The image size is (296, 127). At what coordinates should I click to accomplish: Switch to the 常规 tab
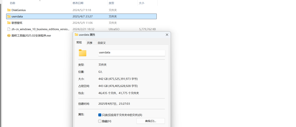coord(79,42)
